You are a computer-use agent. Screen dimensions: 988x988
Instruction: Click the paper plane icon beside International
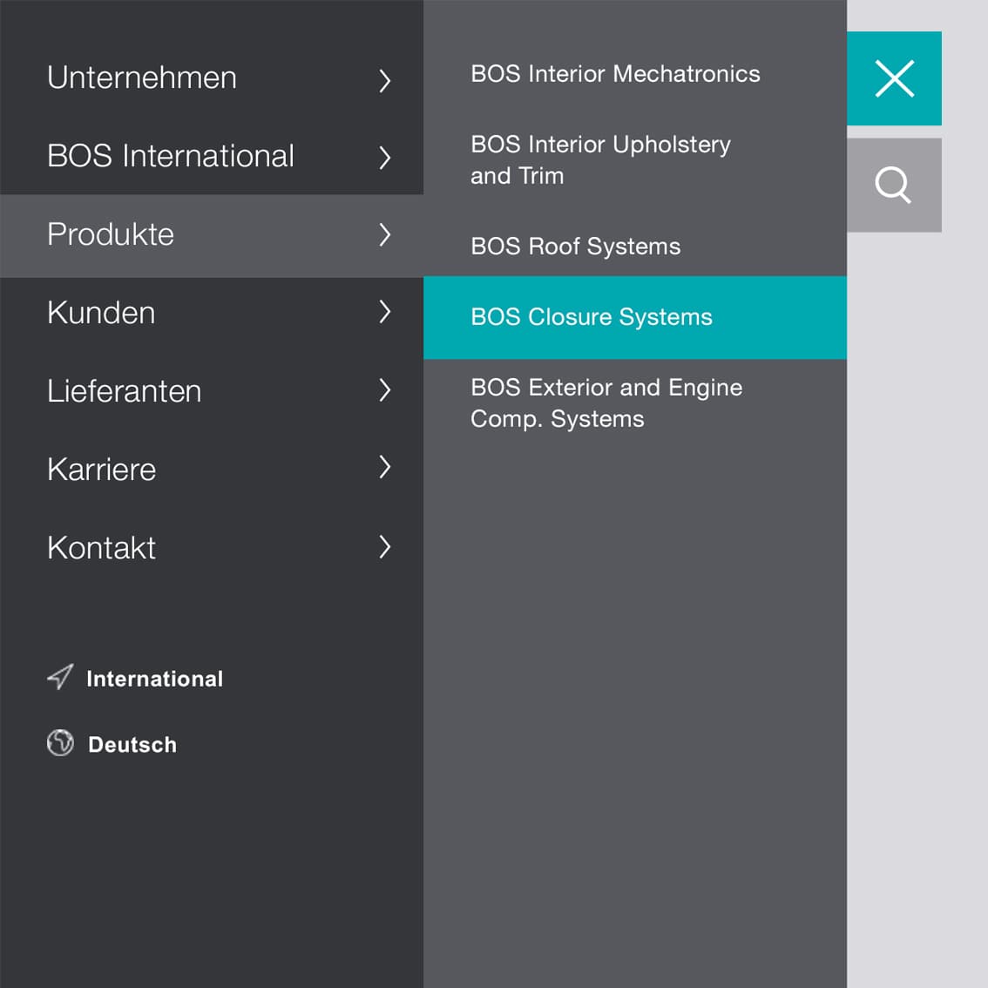tap(60, 677)
